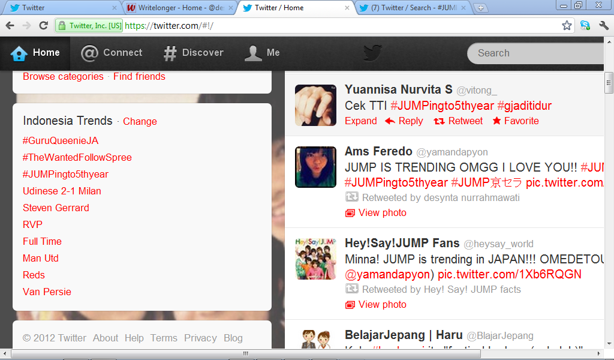Image resolution: width=614 pixels, height=360 pixels.
Task: Bookmark page with the star icon
Action: click(x=567, y=25)
